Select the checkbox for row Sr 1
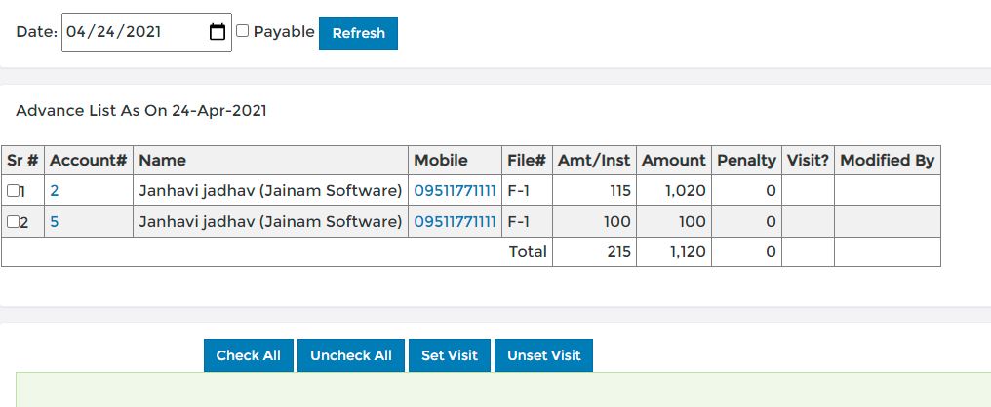 (x=13, y=190)
